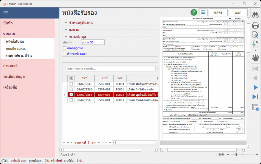Zoom in with plus icon
This screenshot has width=261, height=164.
[x=257, y=155]
